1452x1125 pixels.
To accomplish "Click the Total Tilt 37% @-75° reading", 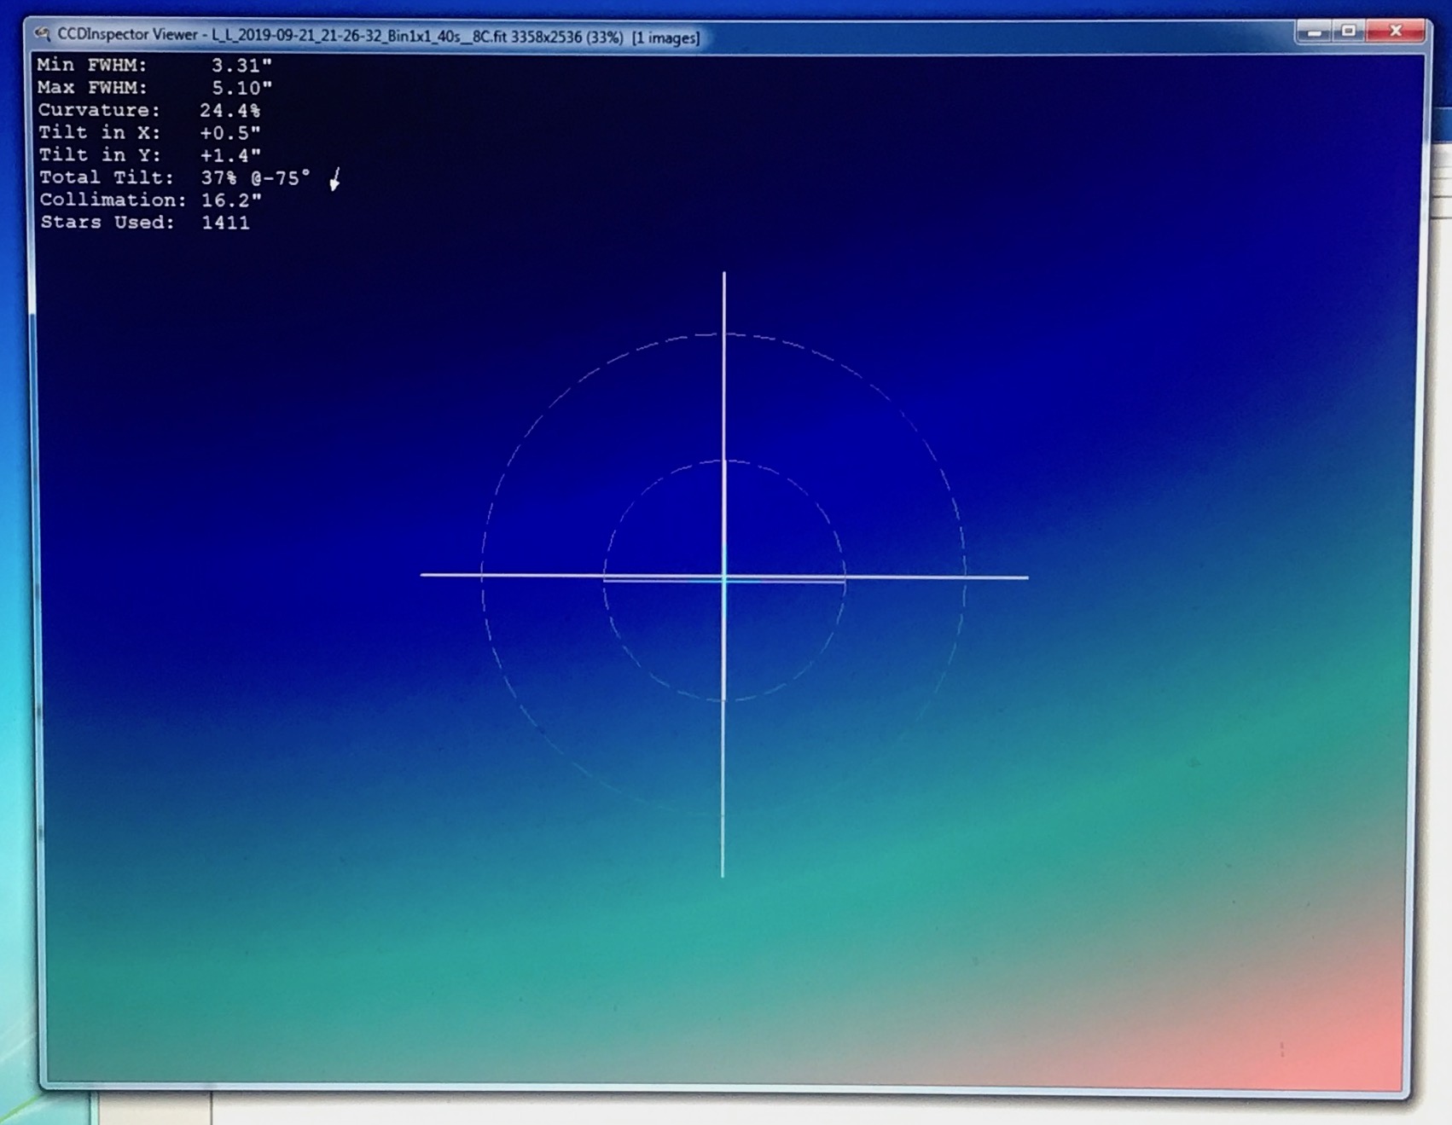I will pyautogui.click(x=255, y=178).
